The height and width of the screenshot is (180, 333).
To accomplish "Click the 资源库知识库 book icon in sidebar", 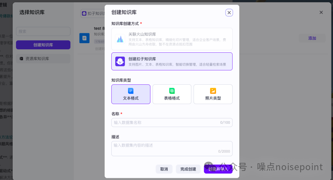I will tap(21, 59).
